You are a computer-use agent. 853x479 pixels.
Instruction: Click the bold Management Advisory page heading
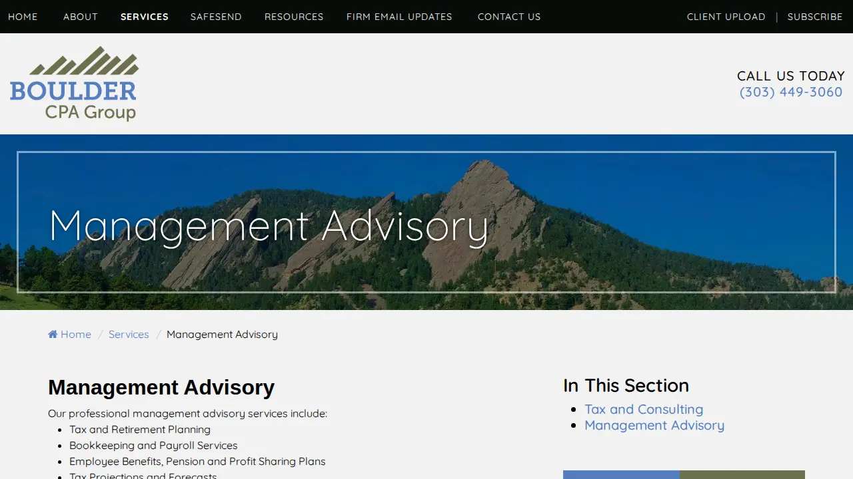161,387
